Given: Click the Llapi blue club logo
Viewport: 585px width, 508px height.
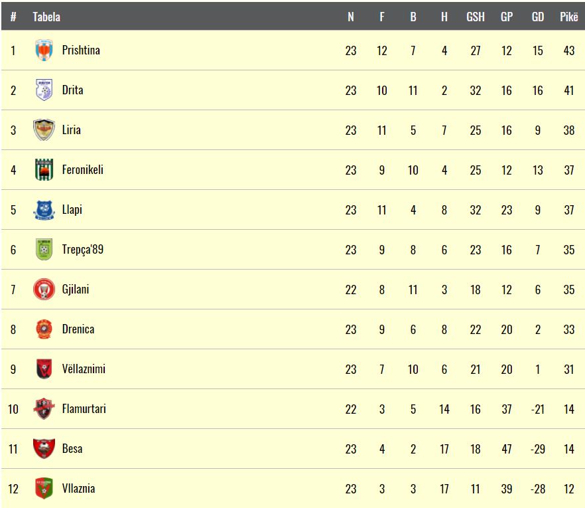Looking at the screenshot, I should [x=44, y=210].
